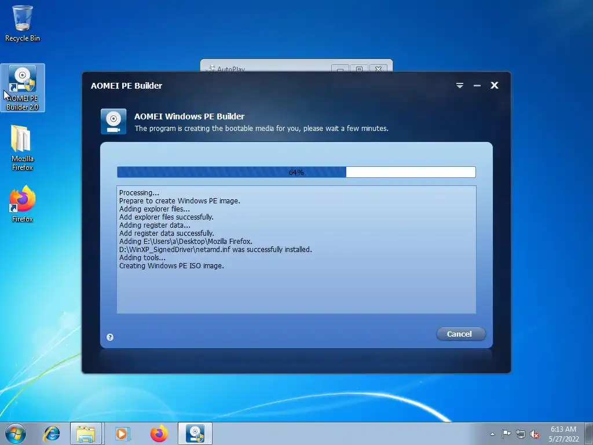Open the help question mark icon

[110, 337]
